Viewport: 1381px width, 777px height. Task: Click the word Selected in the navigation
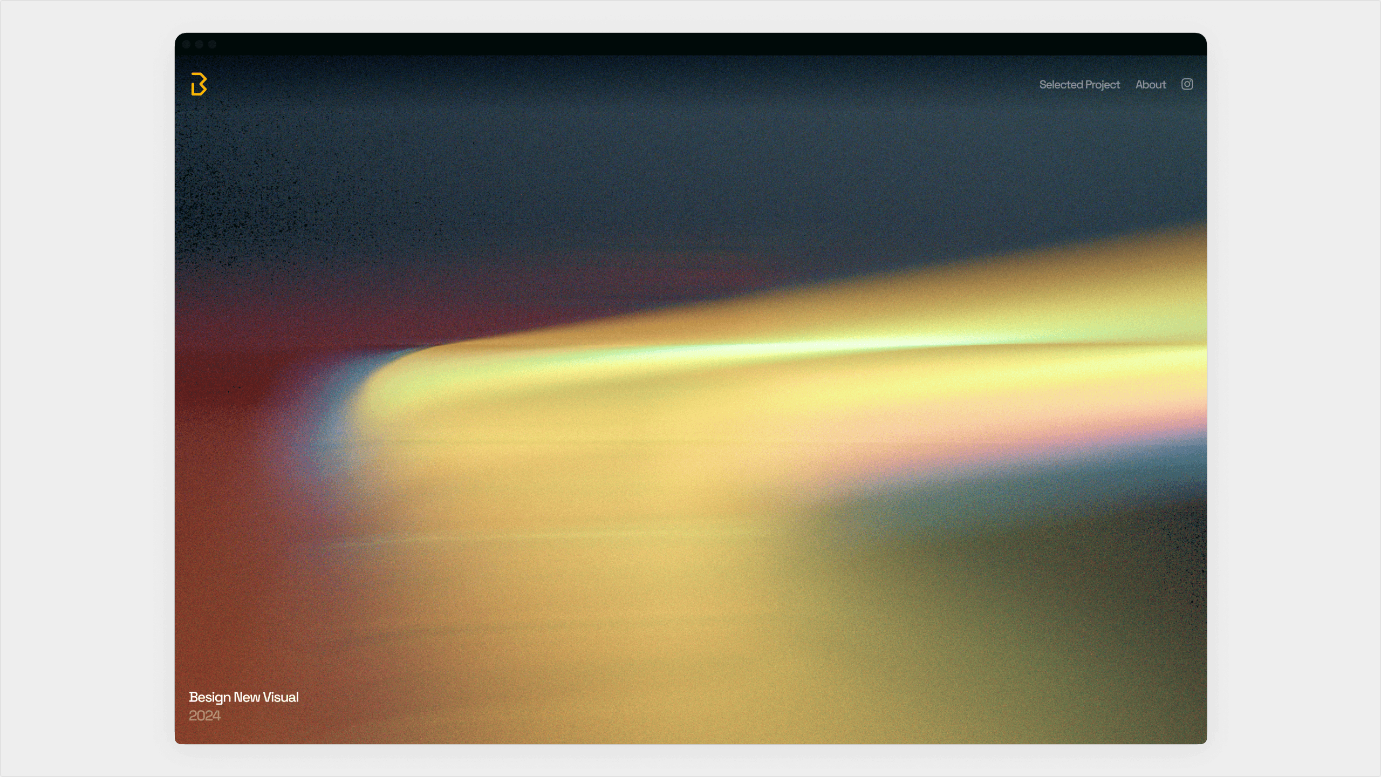1061,85
